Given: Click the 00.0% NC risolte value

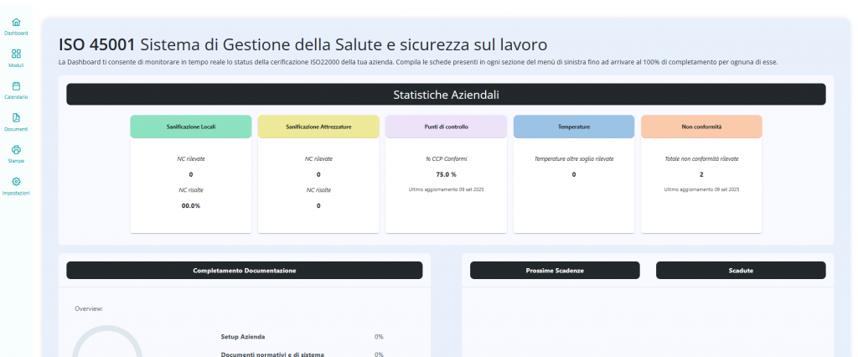Looking at the screenshot, I should 190,206.
